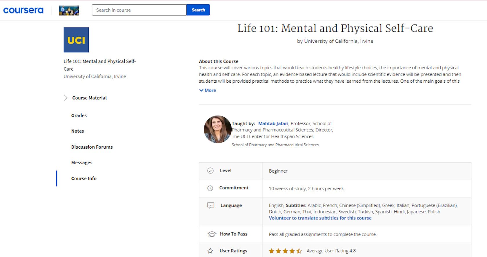Click the sidebar course name text
This screenshot has height=257, width=487.
100,65
